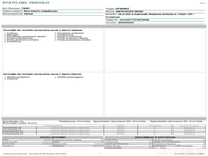Select the Alimentazione value "Diesel"
Viewport: 208px width, 156px height.
click(x=28, y=14)
